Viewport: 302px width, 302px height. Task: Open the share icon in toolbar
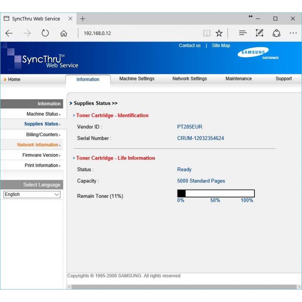pos(276,33)
